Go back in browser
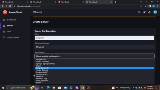 [3, 6]
